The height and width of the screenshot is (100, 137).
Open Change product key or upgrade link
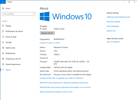[x=62, y=78]
